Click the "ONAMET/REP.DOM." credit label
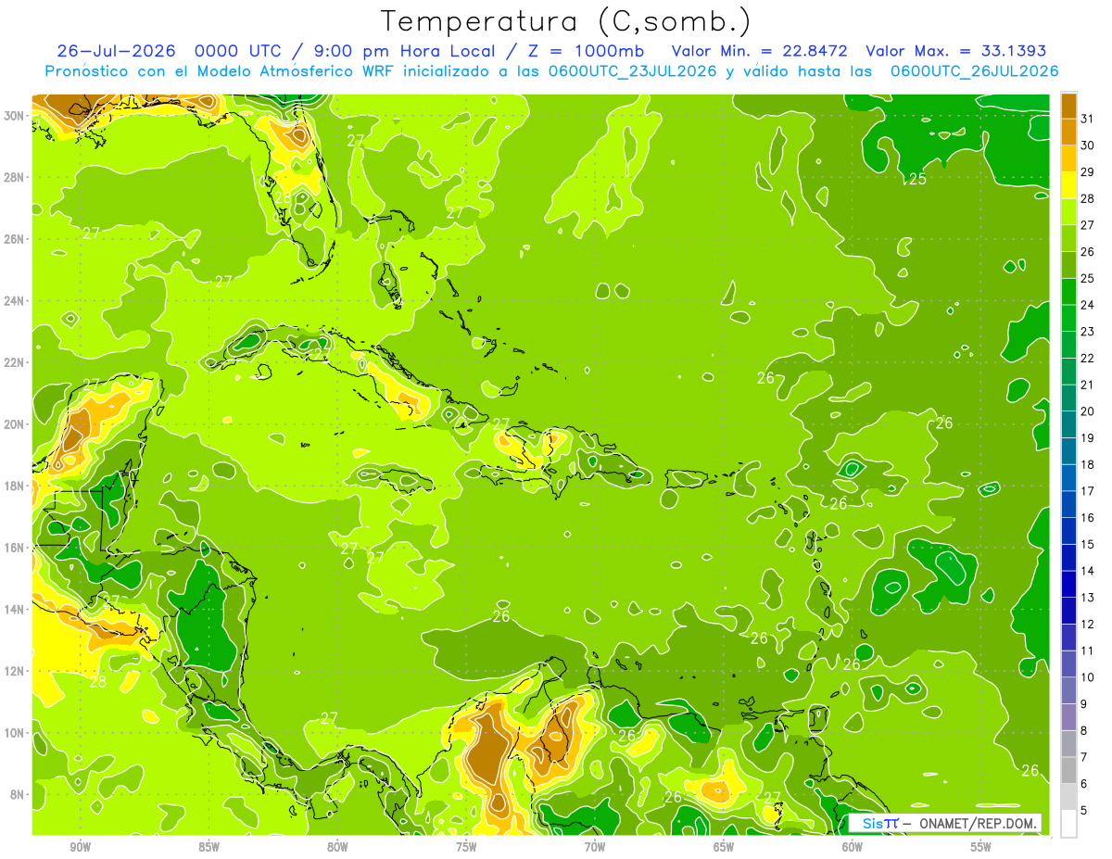Image resolution: width=1112 pixels, height=859 pixels. (x=978, y=823)
